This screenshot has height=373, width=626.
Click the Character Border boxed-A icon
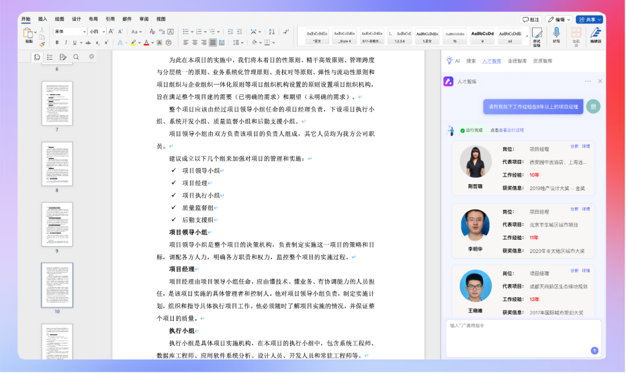pyautogui.click(x=170, y=31)
